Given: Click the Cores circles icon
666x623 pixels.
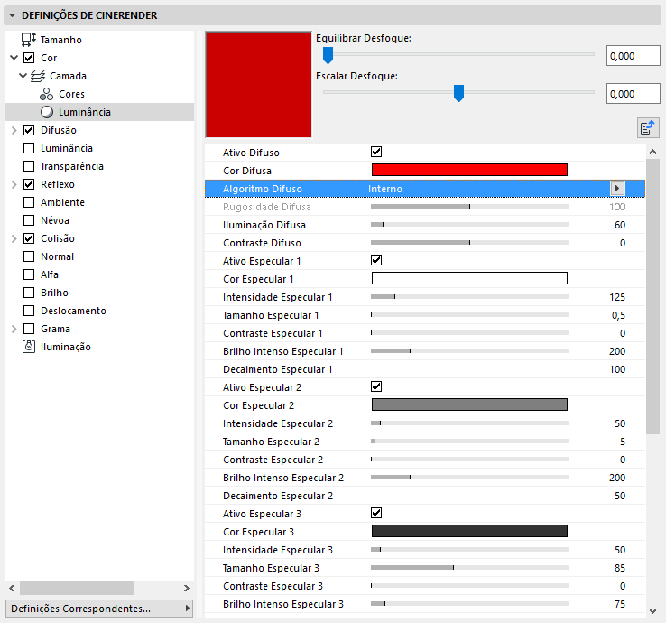Looking at the screenshot, I should [x=46, y=94].
